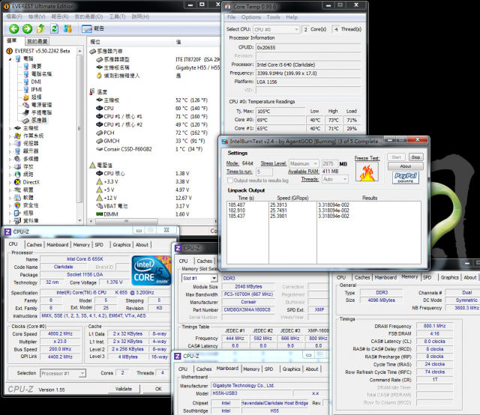Select DMI item in EVEREST tree

pos(36,82)
